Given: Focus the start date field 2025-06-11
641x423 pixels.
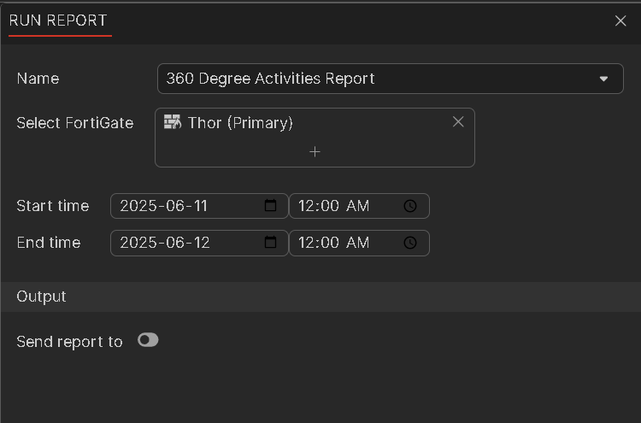Looking at the screenshot, I should point(184,206).
